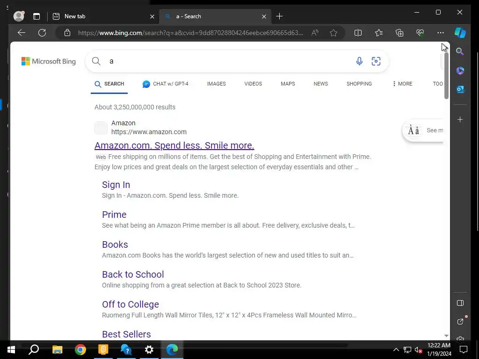Viewport: 479px width, 359px height.
Task: Open the Windows Start menu
Action: click(x=11, y=350)
